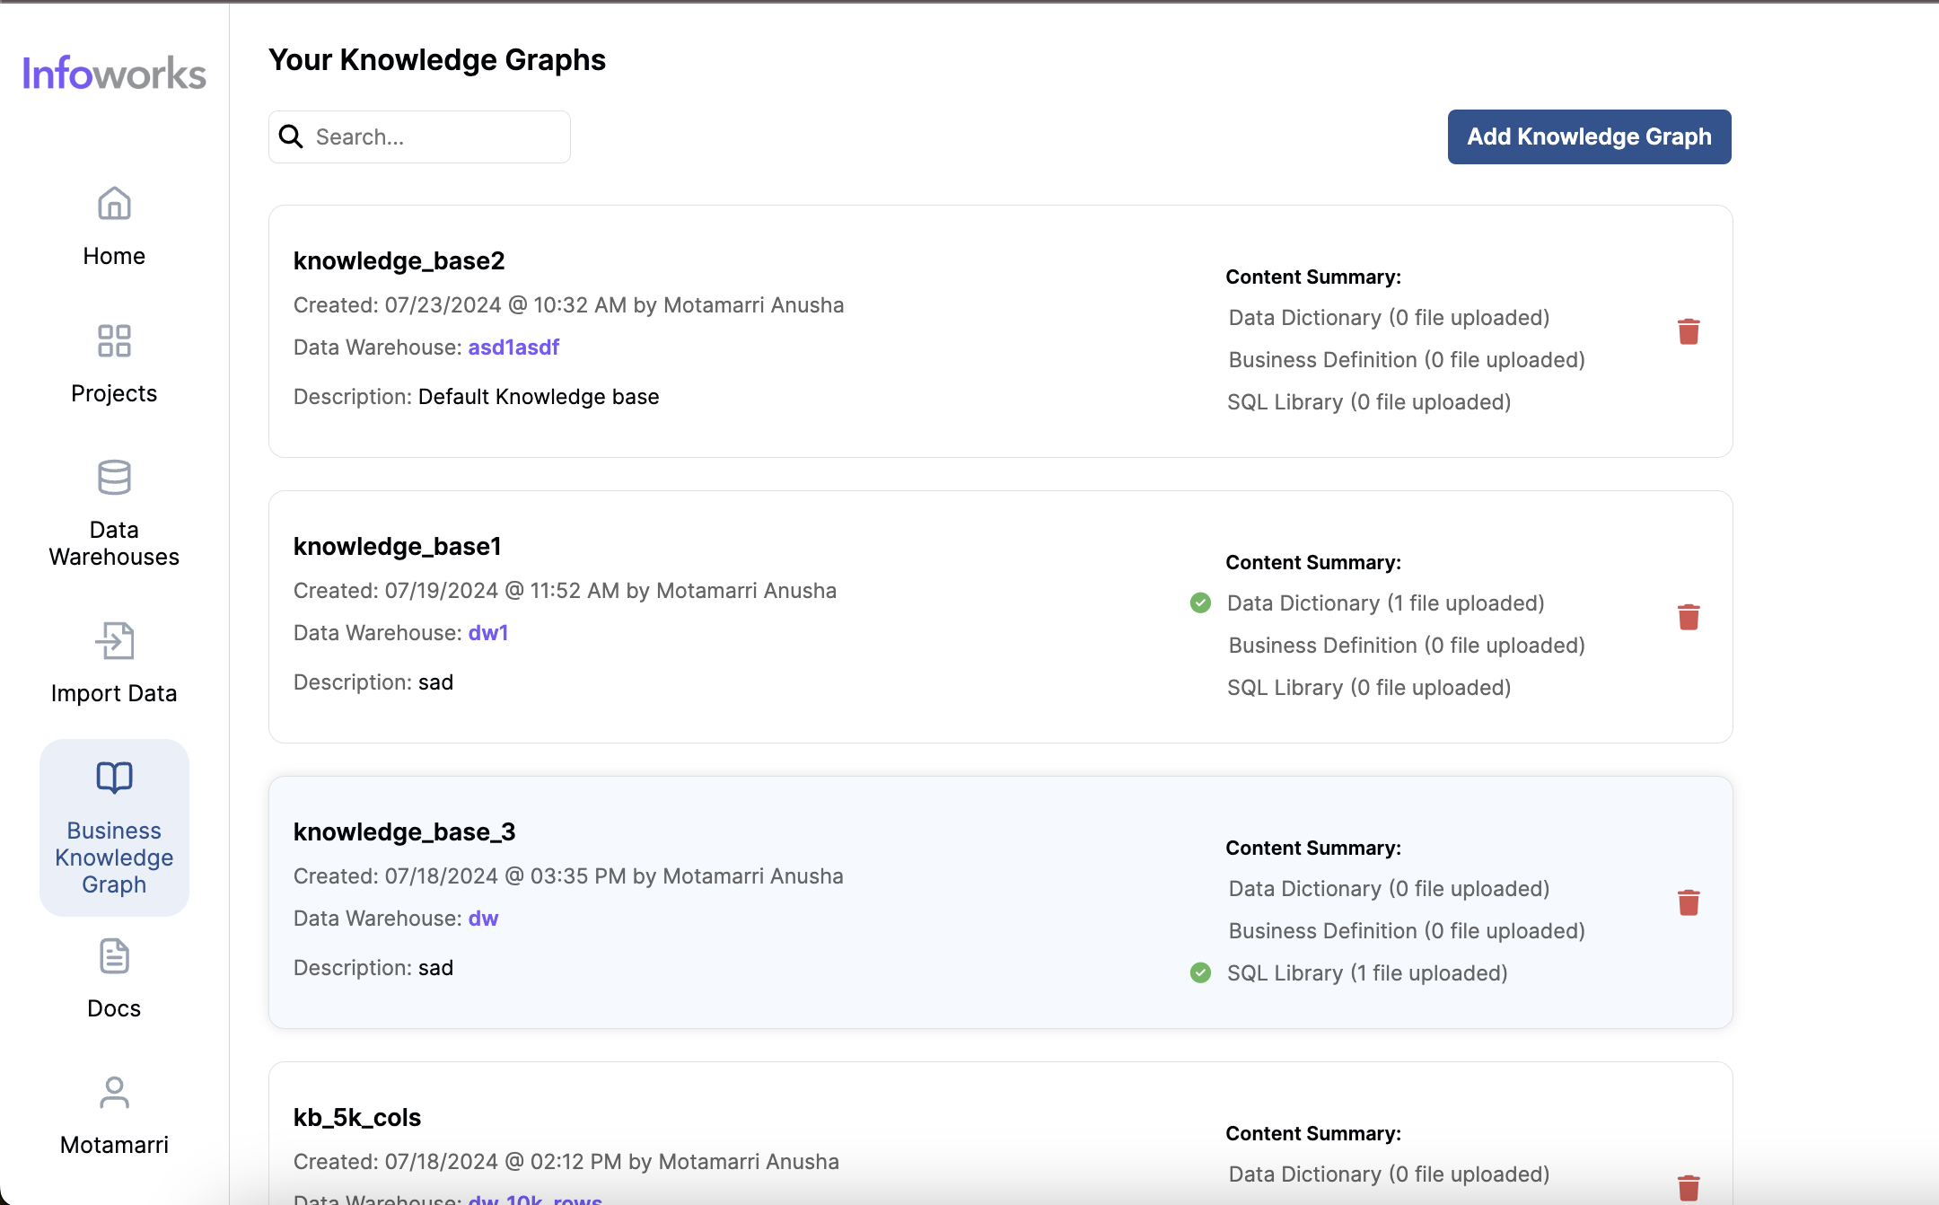Open the knowledge_base2 graph title
Viewport: 1939px width, 1205px height.
click(x=399, y=261)
